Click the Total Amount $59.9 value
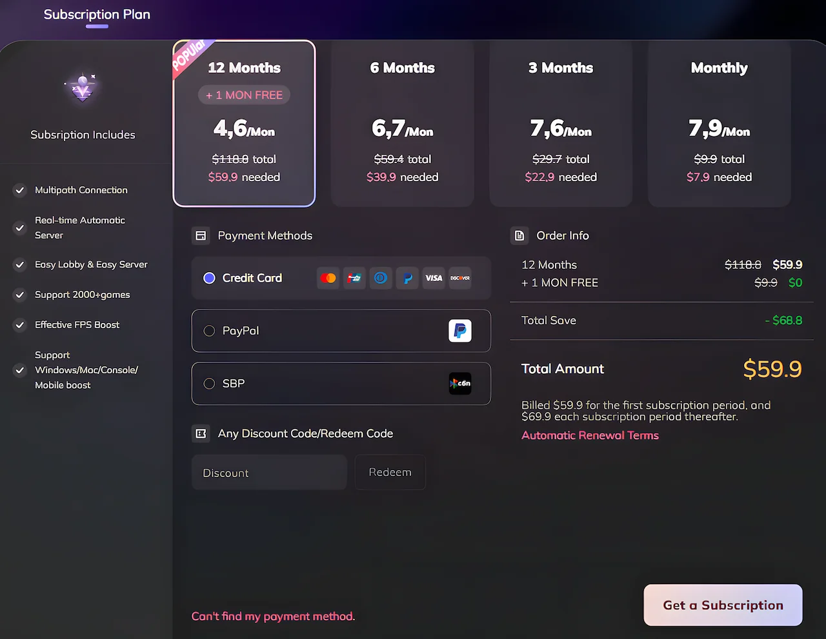This screenshot has height=639, width=826. pyautogui.click(x=772, y=369)
